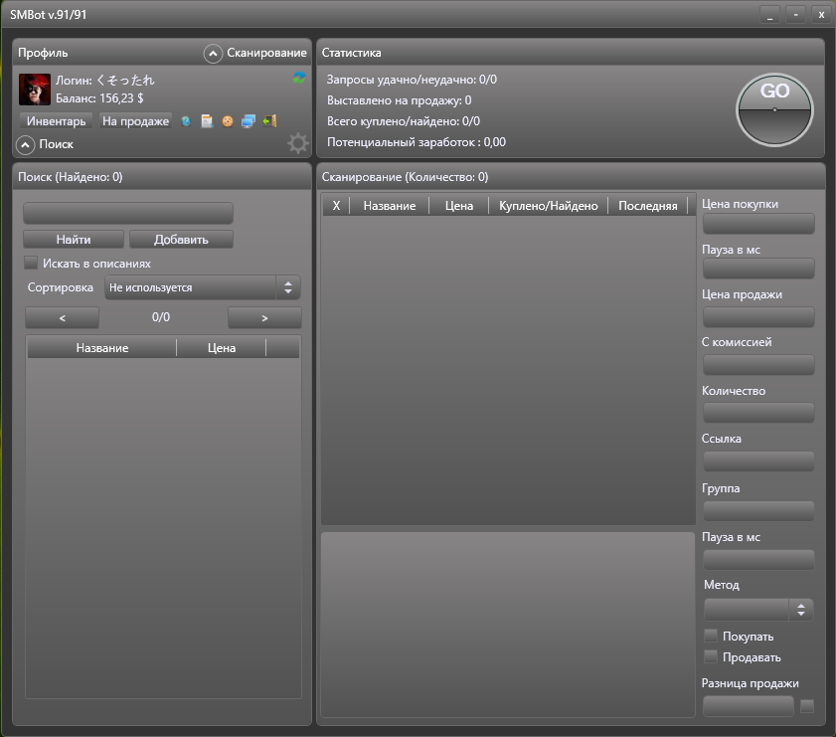The height and width of the screenshot is (737, 836).
Task: Collapse the Поиск expander
Action: (x=26, y=145)
